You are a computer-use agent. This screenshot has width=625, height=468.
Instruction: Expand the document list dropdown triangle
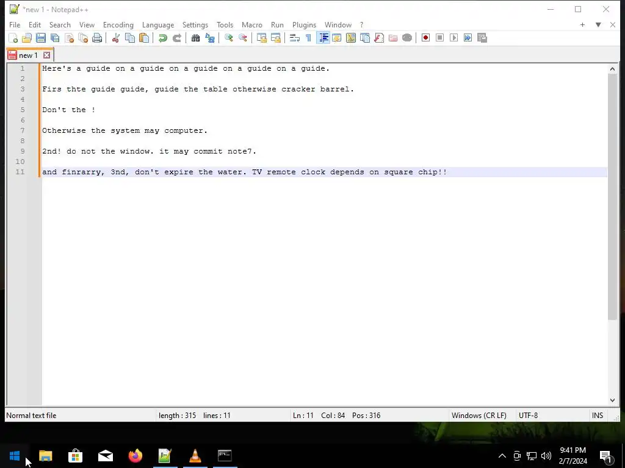[598, 24]
